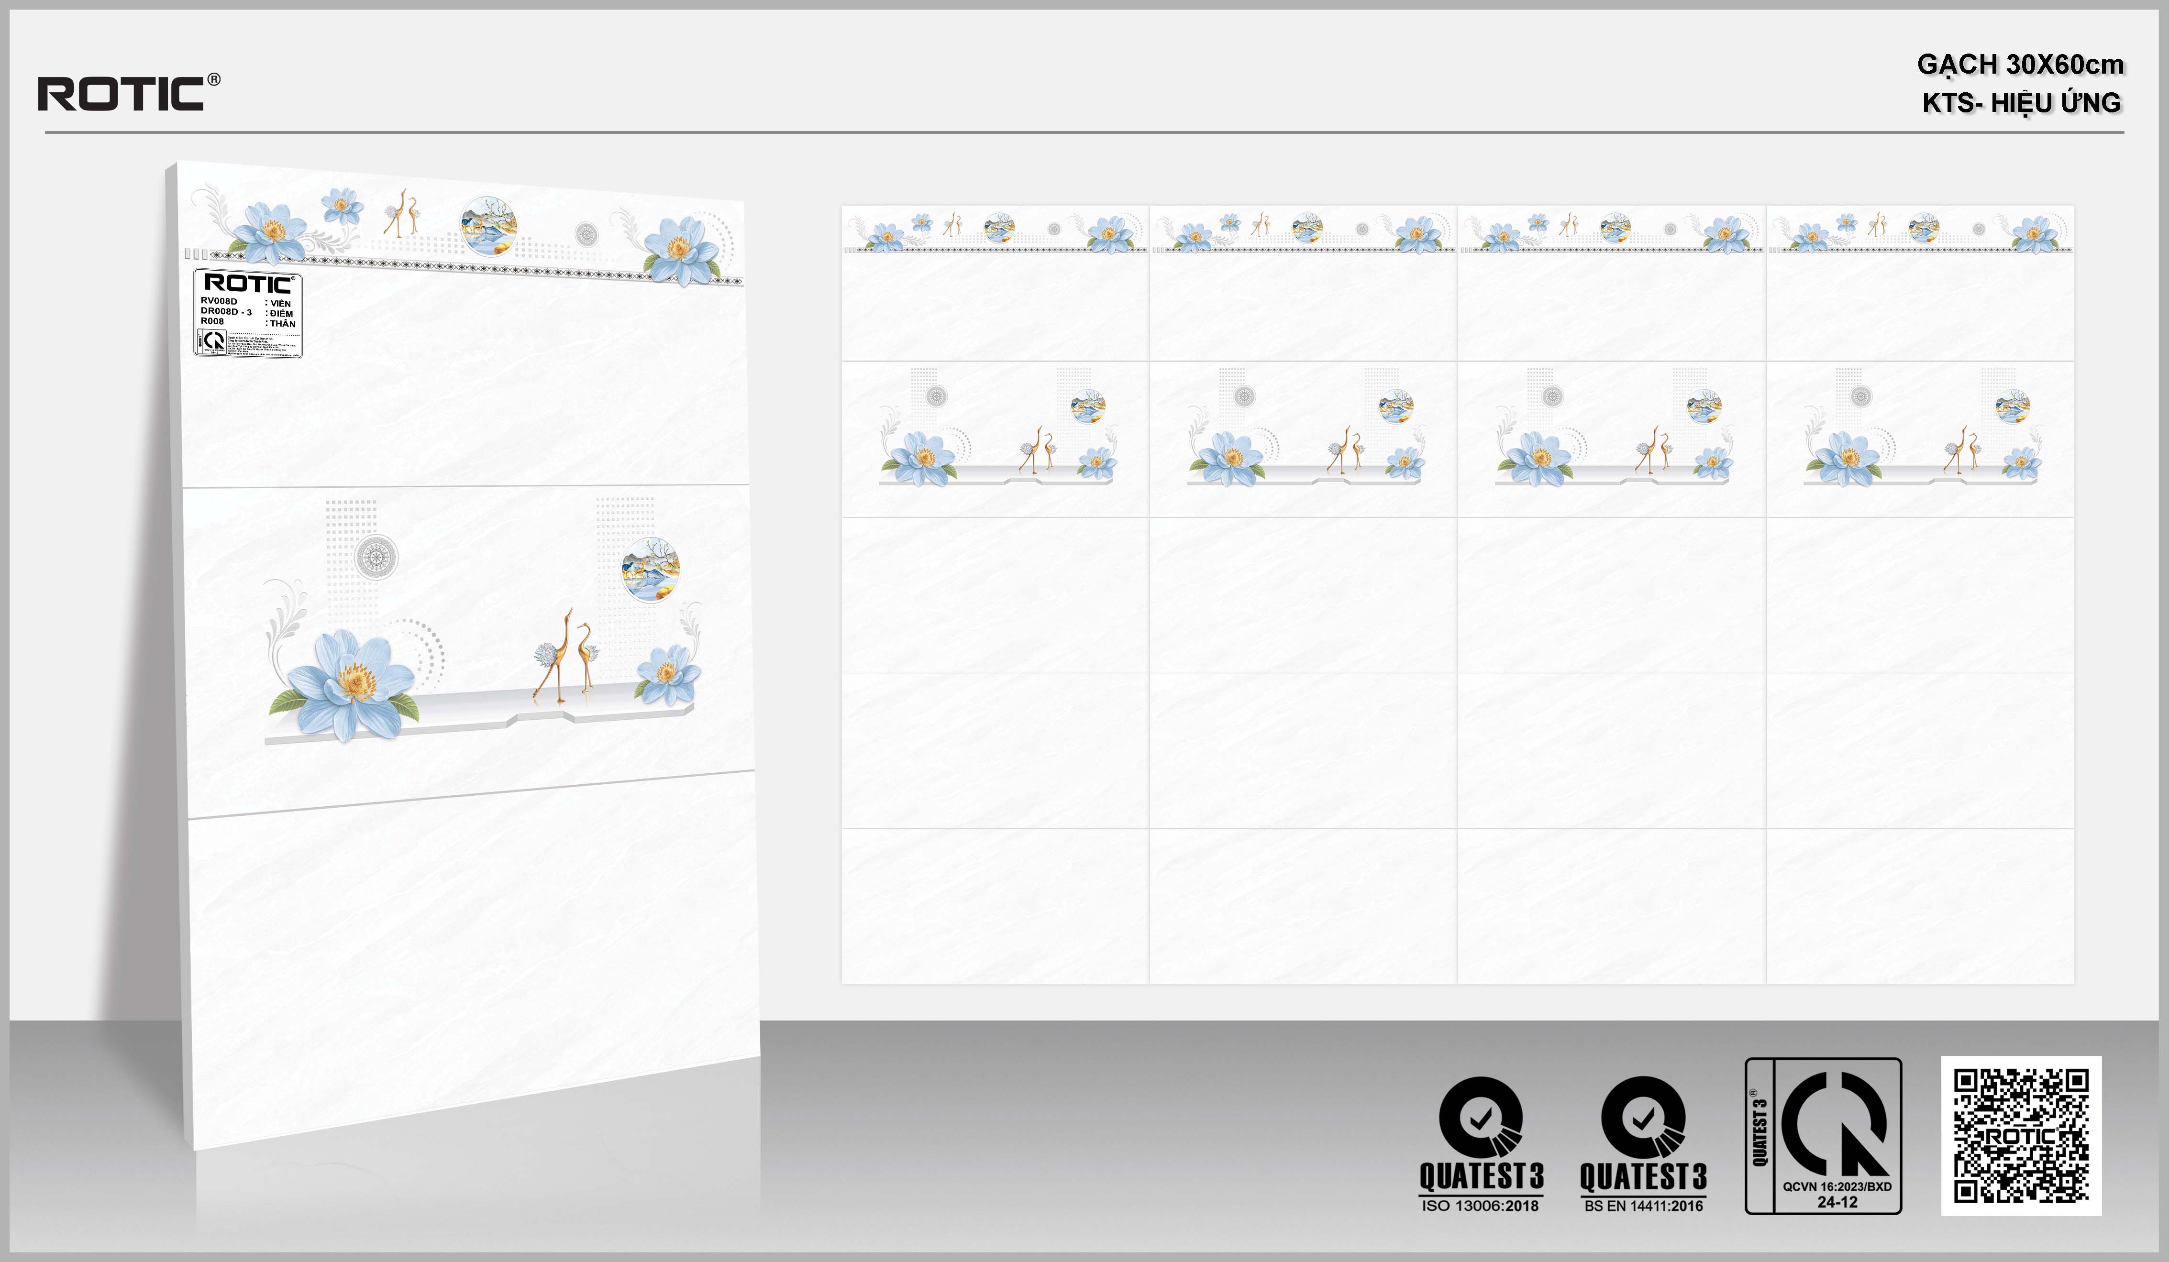Click the KTS- HIỆU ỨNG text

[x=2021, y=103]
